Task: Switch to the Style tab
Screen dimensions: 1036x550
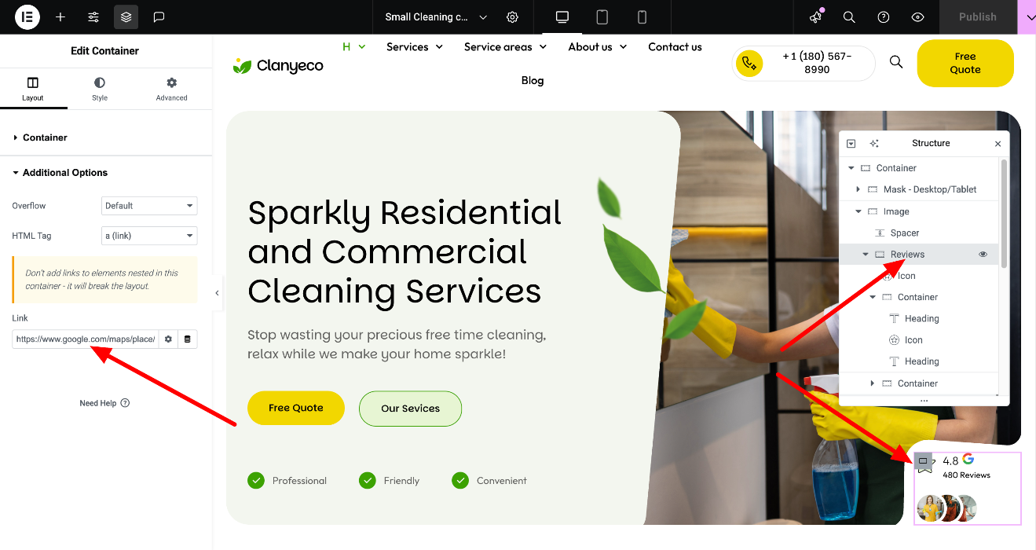Action: [x=100, y=90]
